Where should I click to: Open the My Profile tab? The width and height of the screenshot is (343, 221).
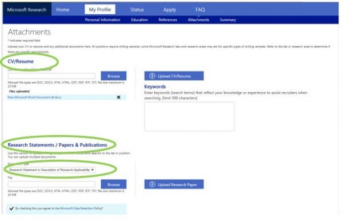[x=99, y=9]
